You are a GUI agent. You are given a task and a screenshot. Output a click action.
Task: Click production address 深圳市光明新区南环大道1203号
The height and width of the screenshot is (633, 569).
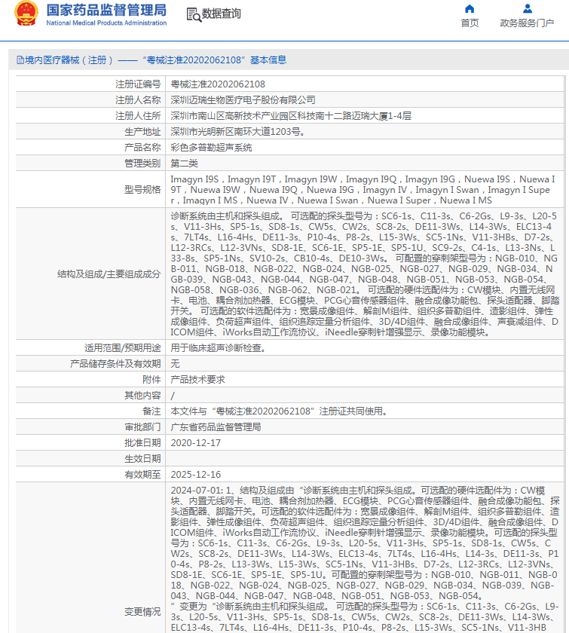pos(238,132)
